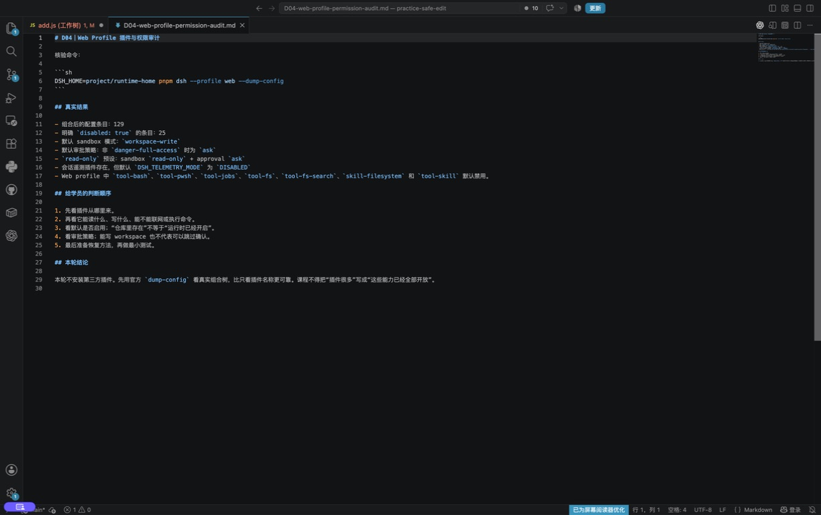Screen dimensions: 821x515
Task: Change the UTF-8 encoding
Action: [702, 510]
